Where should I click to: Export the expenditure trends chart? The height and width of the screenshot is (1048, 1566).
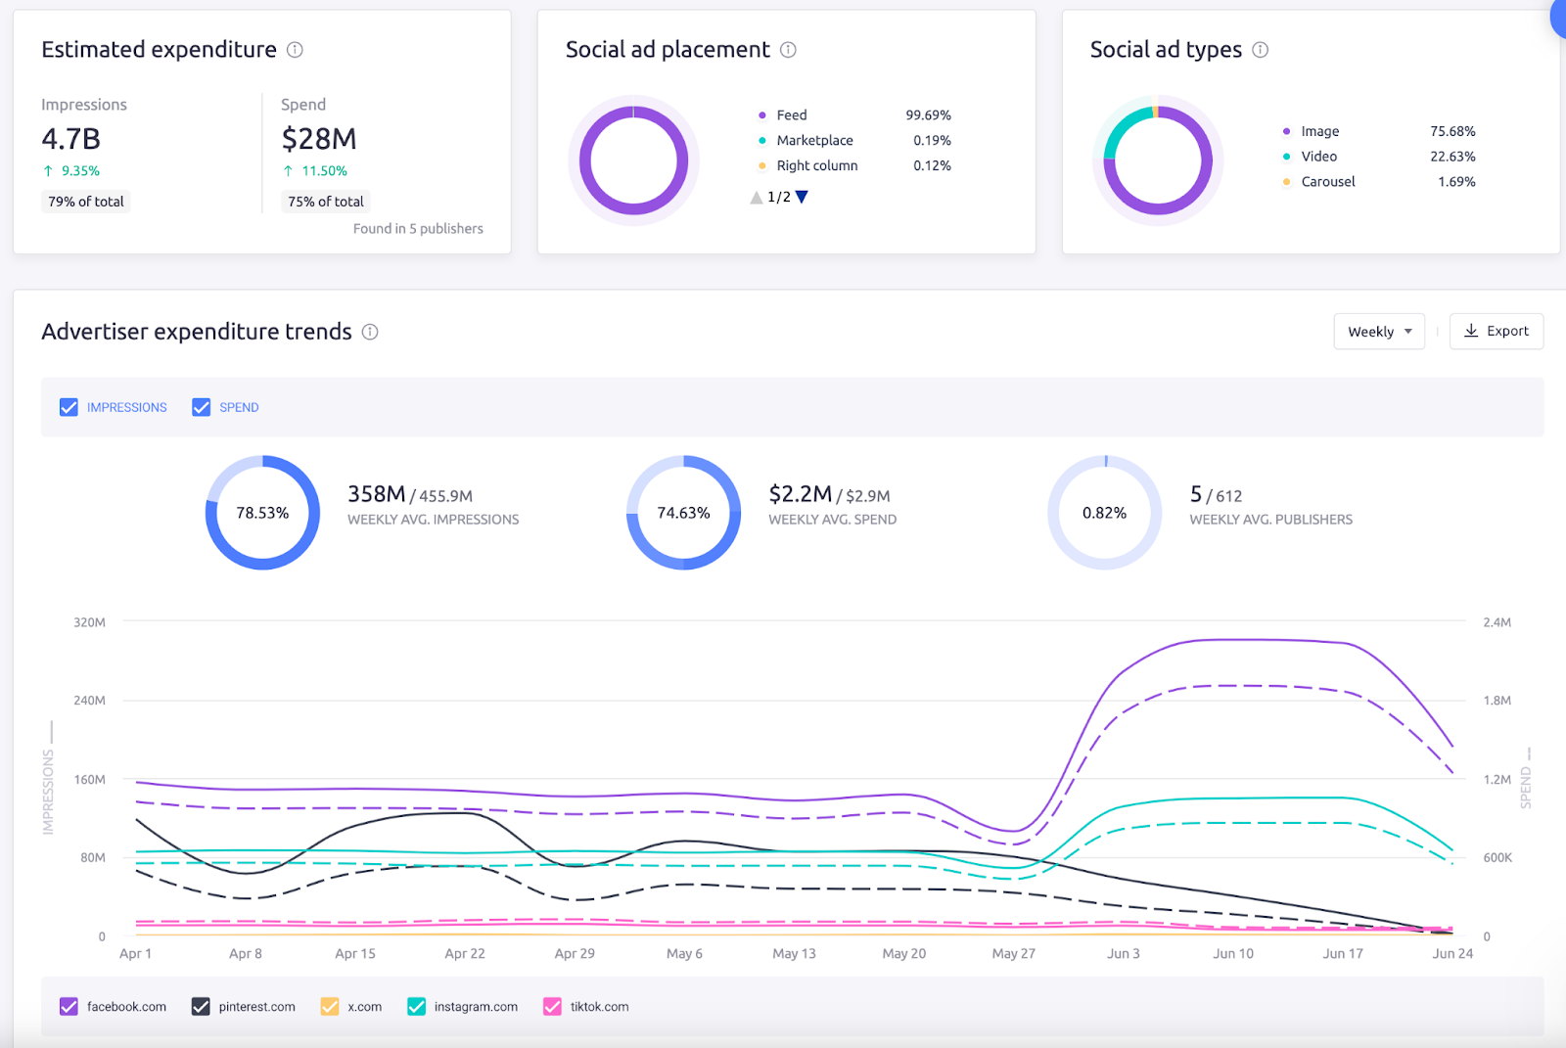point(1496,332)
